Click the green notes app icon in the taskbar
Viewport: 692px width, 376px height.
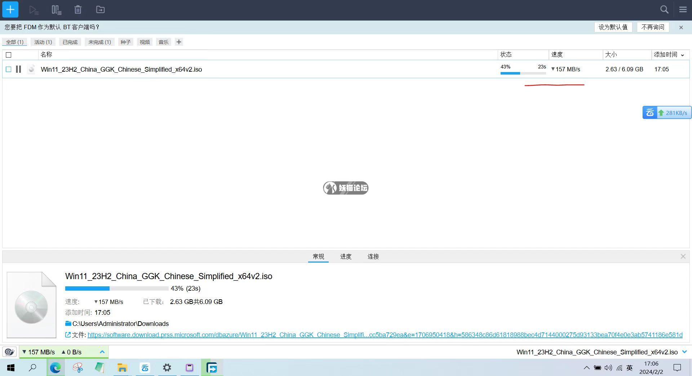pyautogui.click(x=100, y=368)
